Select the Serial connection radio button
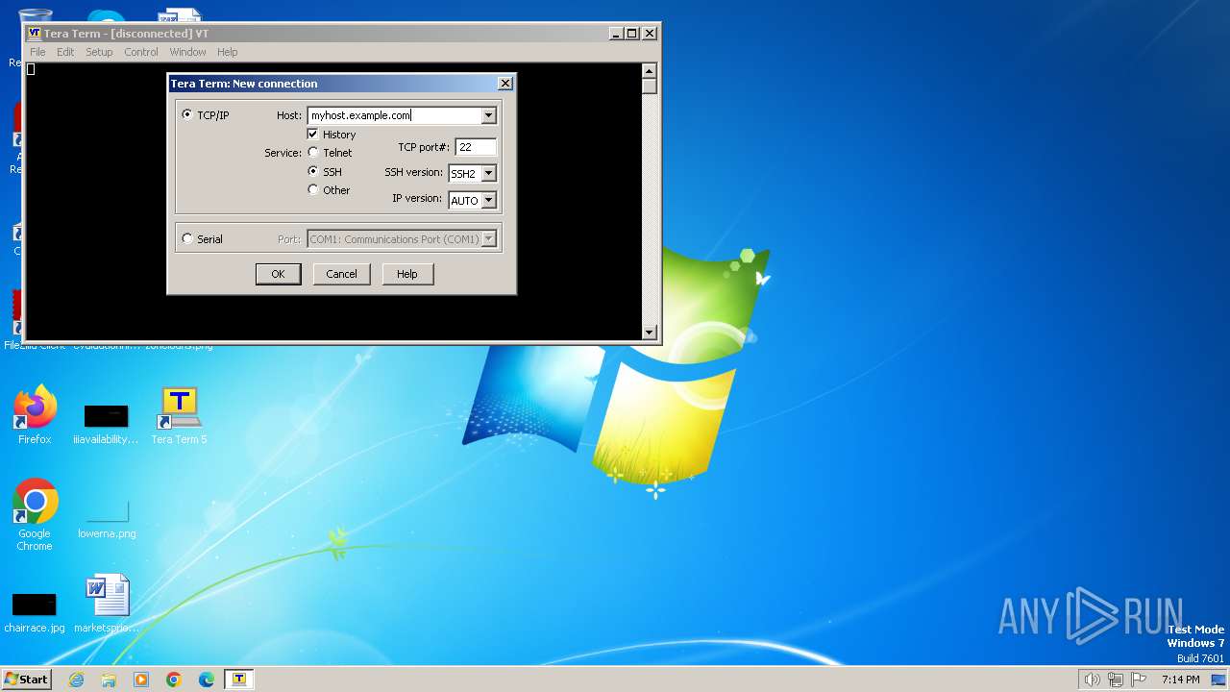 [187, 238]
